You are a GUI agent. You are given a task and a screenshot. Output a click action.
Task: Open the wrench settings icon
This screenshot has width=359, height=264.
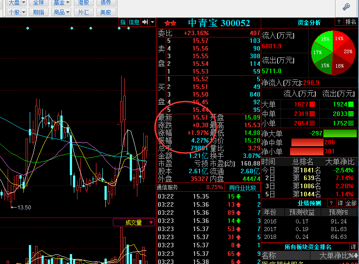pyautogui.click(x=346, y=7)
